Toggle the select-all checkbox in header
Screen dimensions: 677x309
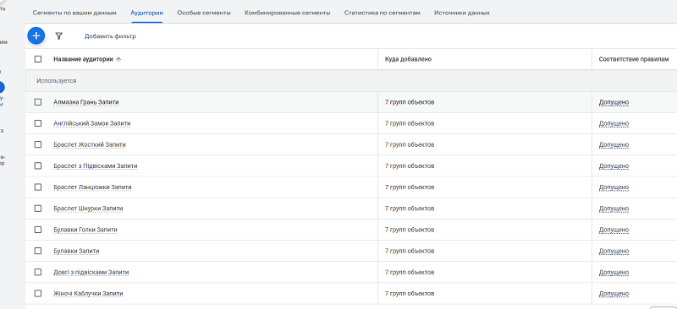coord(38,59)
